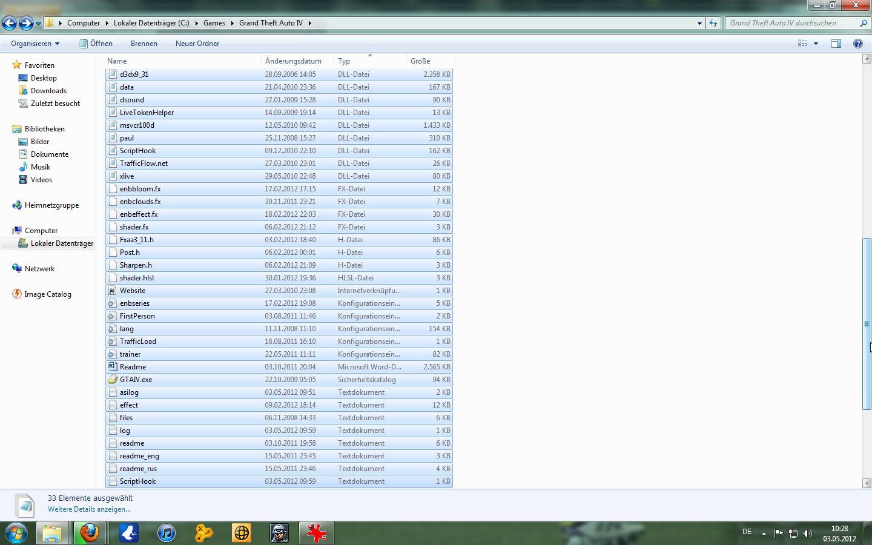Show hidden tray icons arrow
The height and width of the screenshot is (545, 872).
point(764,533)
